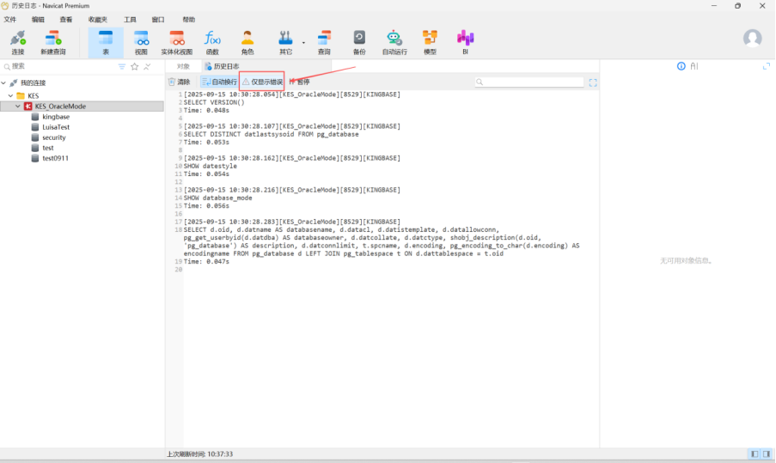Toggle 暂停 (pause) history logging
Viewport: 776px width, 463px height.
tap(299, 82)
